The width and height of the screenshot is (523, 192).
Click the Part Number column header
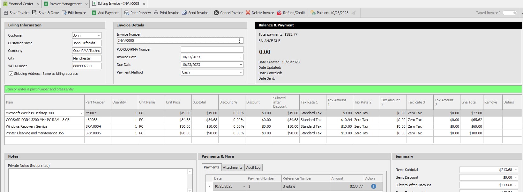coord(98,102)
